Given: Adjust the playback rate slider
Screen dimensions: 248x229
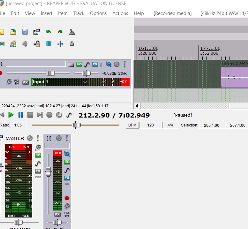Looking at the screenshot, I should coord(76,125).
